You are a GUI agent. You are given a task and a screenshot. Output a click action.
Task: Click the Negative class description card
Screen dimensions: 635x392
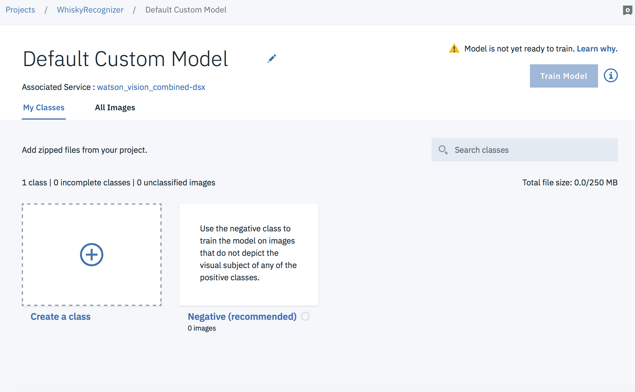[x=249, y=254]
